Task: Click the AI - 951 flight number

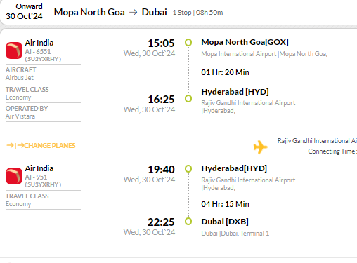Action: (36, 177)
